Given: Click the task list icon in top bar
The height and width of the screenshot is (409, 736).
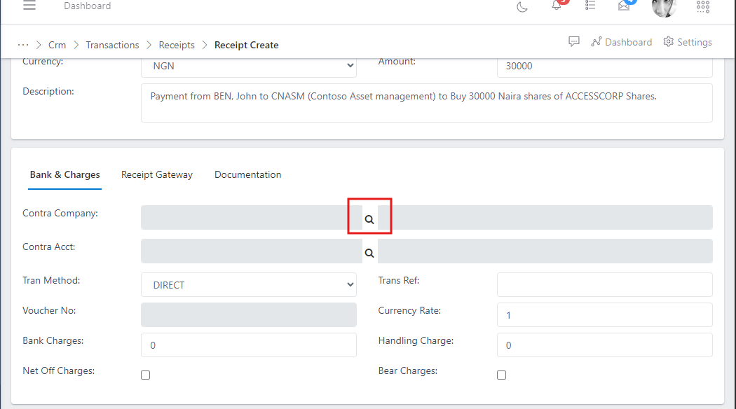Looking at the screenshot, I should click(x=590, y=6).
